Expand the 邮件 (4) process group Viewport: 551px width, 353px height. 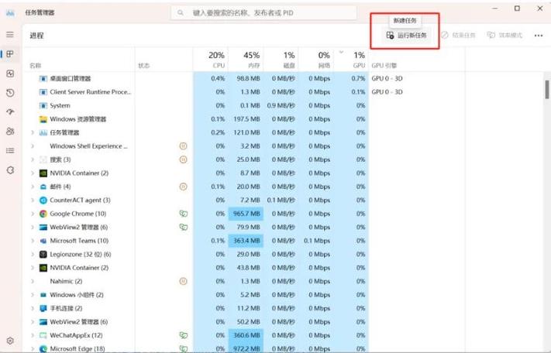tap(32, 187)
